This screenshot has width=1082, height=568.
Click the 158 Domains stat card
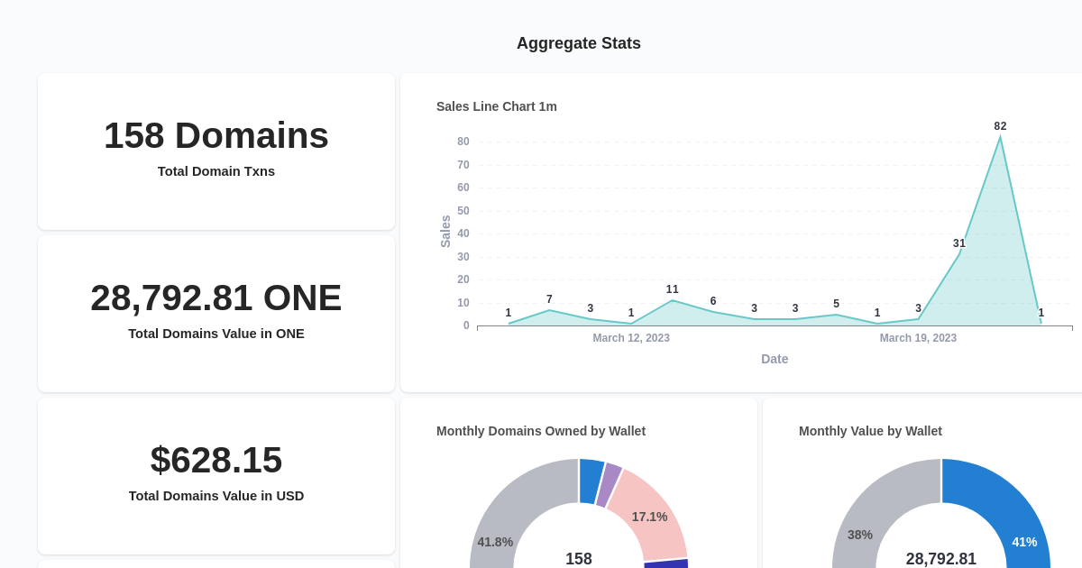tap(216, 135)
